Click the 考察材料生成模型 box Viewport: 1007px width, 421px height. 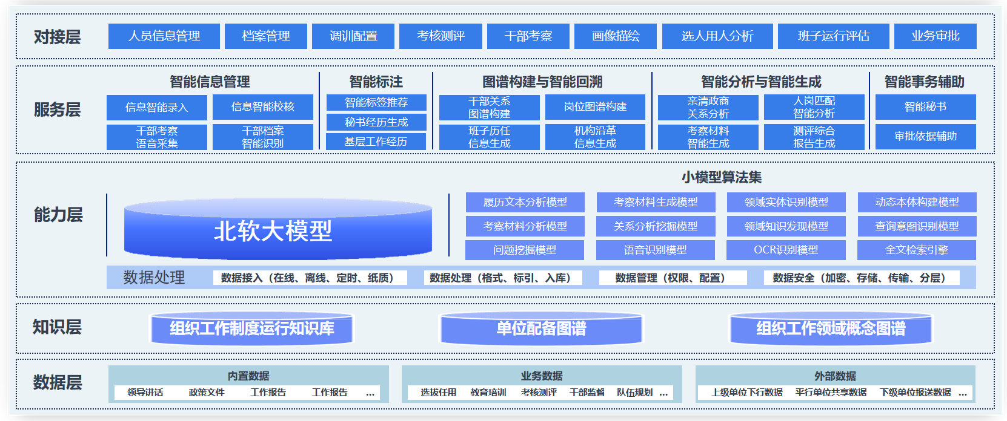tap(656, 202)
